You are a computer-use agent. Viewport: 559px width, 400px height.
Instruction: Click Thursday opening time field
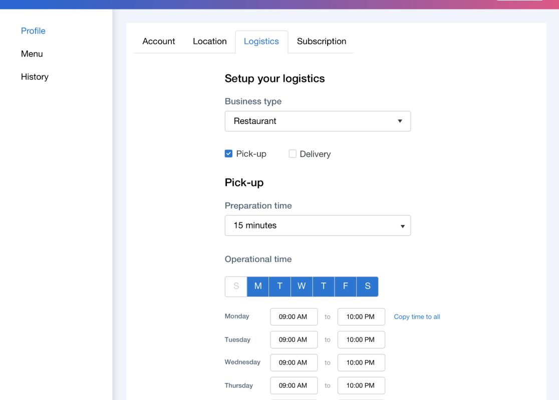(294, 385)
